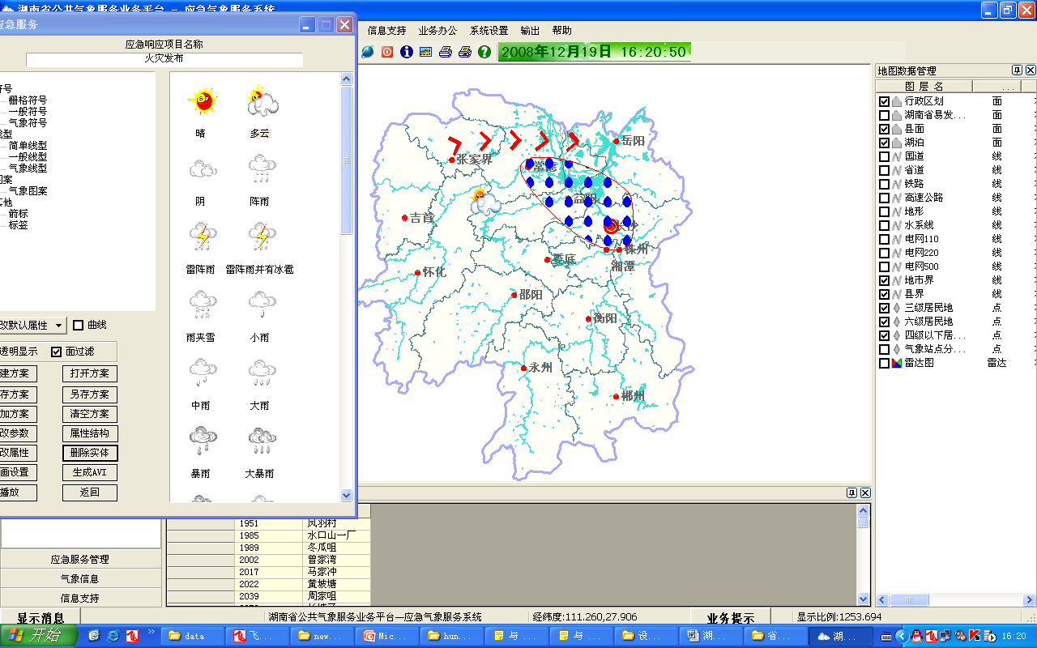Click the red power icon in toolbar
Screen dimensions: 1037x648
pyautogui.click(x=387, y=52)
